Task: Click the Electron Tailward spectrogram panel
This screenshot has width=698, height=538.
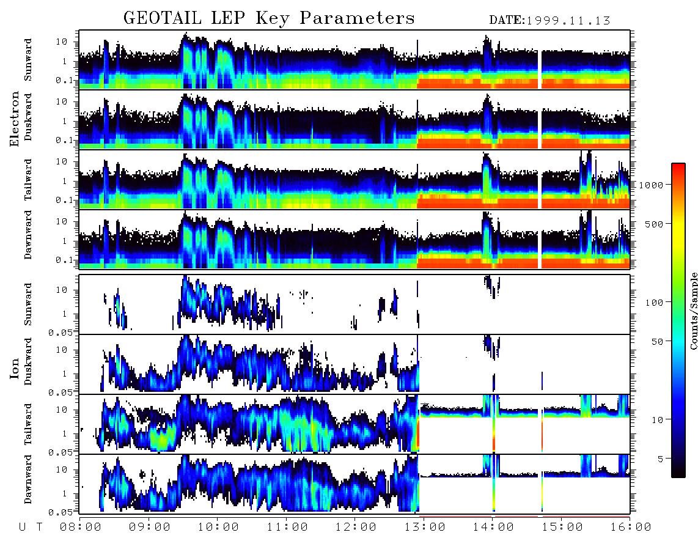Action: (355, 180)
